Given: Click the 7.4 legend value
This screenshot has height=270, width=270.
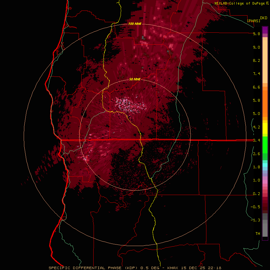Looking at the screenshot, I should (x=256, y=74).
